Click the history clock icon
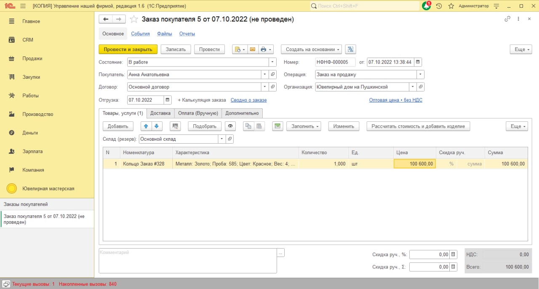The height and width of the screenshot is (289, 539). tap(439, 6)
